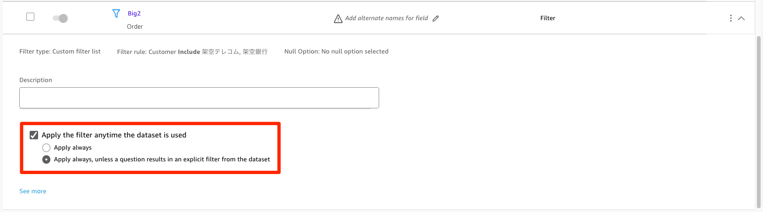The image size is (763, 212).
Task: Click Add alternate names for field text
Action: point(386,18)
